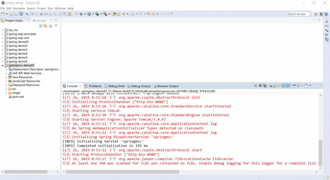Click the Search flashlight icon
The image size is (330, 180).
pos(124,14)
